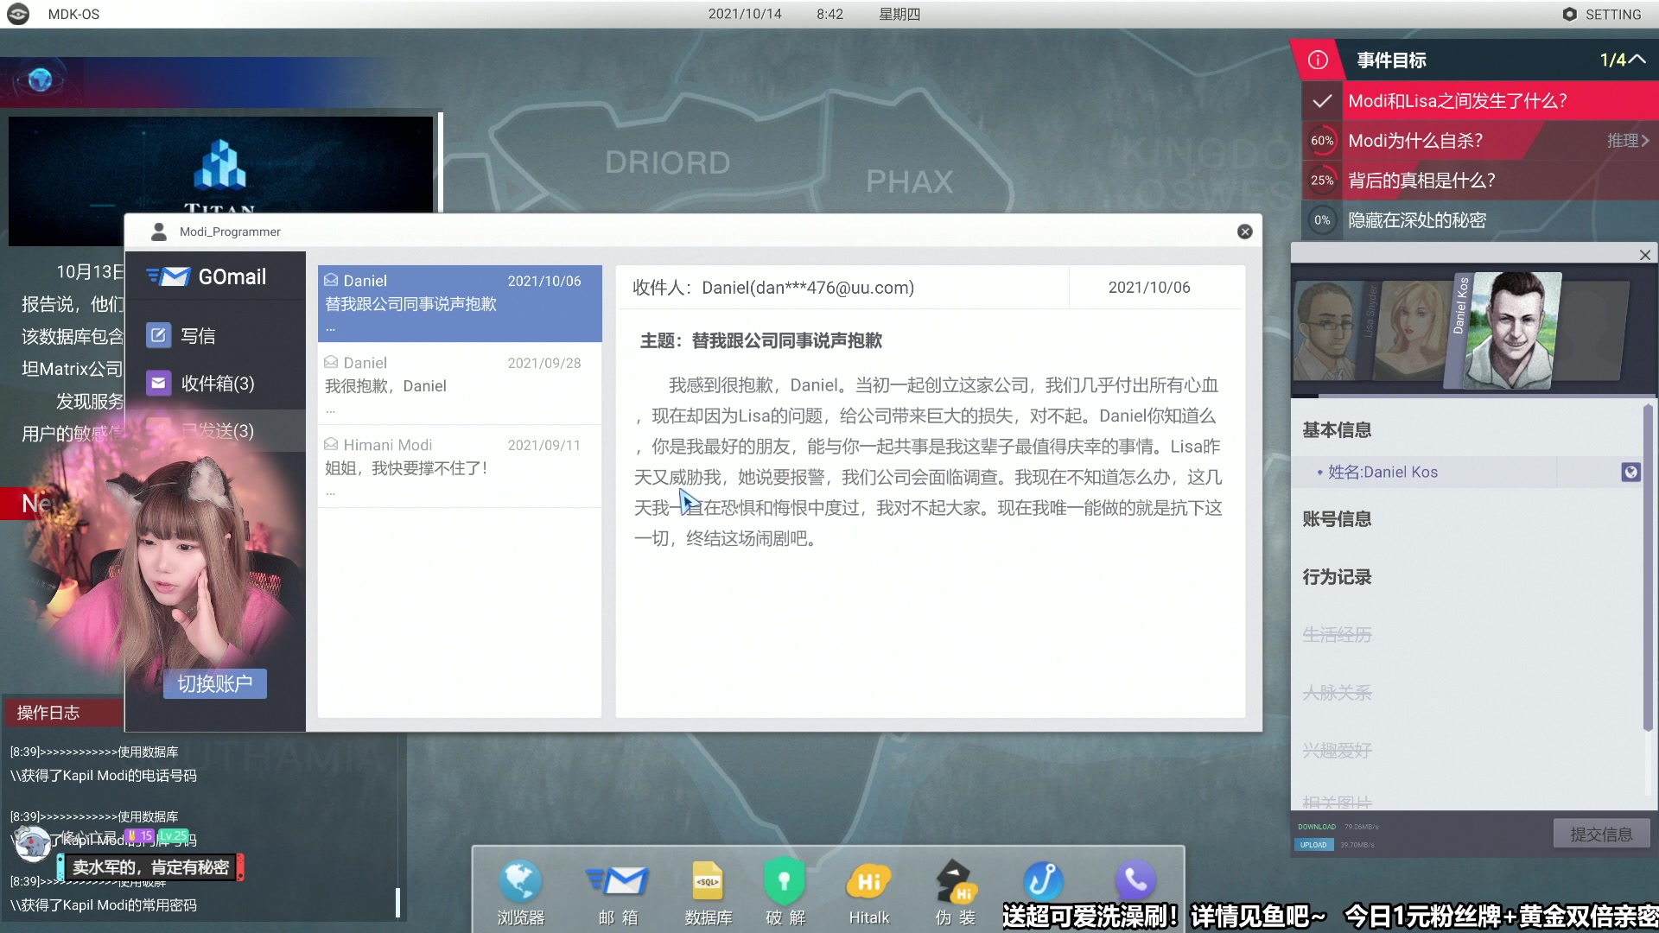This screenshot has width=1659, height=933.
Task: Click the 操作日志 header label
Action: 48,712
